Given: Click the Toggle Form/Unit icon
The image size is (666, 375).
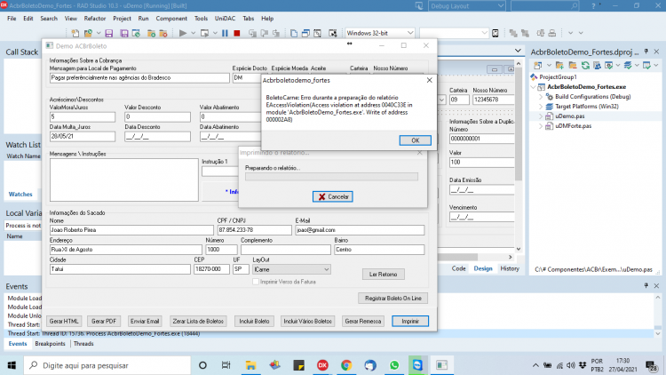Looking at the screenshot, I should [x=317, y=33].
